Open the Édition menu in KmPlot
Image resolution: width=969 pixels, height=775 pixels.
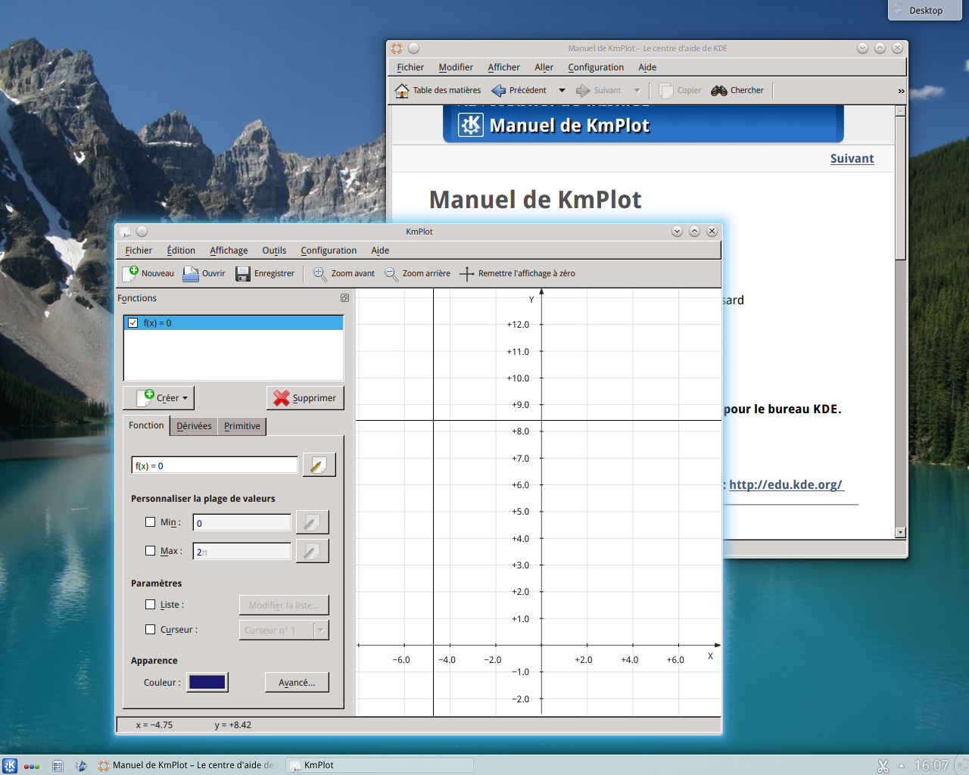click(x=181, y=251)
